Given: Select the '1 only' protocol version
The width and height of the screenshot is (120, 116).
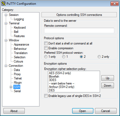Looking at the screenshot, I should tap(46, 57).
